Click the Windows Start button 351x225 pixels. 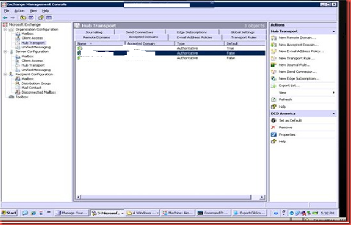[9, 213]
